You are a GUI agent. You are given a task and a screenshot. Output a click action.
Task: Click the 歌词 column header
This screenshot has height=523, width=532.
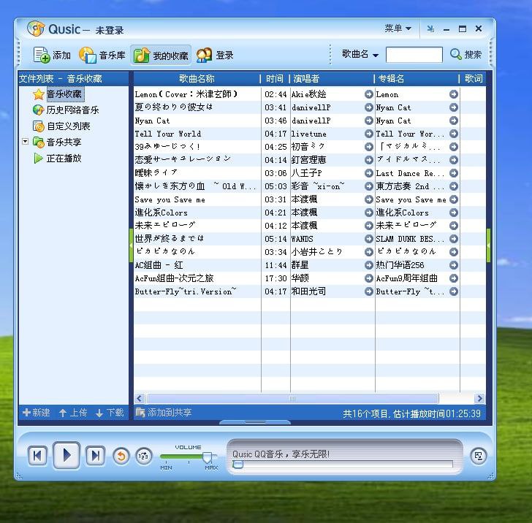[473, 79]
